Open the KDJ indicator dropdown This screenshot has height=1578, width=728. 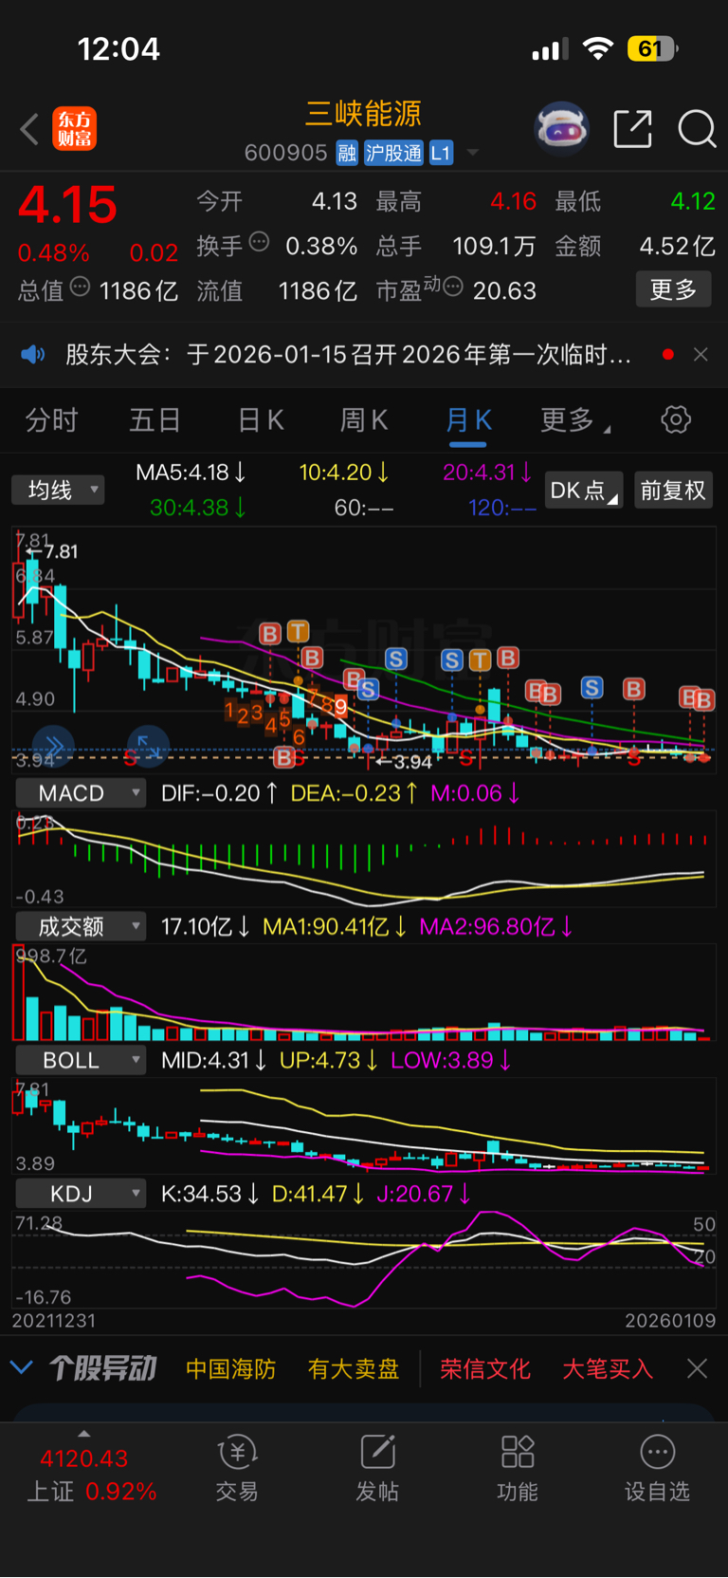point(81,1194)
